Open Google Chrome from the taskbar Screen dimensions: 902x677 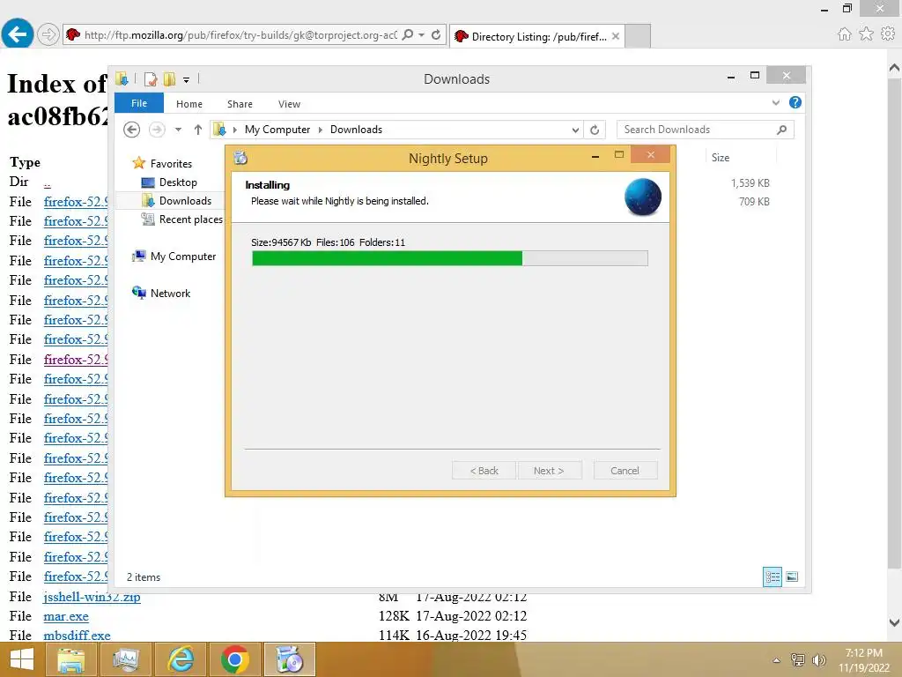pos(234,659)
